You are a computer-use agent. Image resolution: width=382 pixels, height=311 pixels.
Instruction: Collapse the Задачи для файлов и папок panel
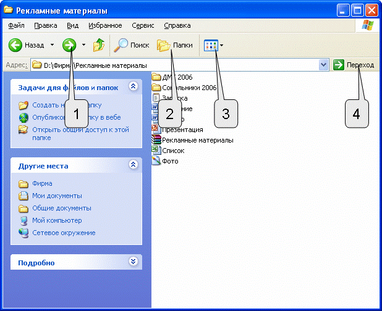[x=134, y=86]
